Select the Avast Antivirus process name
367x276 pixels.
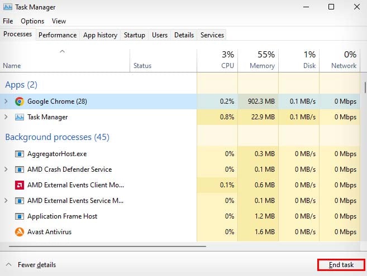tap(49, 232)
